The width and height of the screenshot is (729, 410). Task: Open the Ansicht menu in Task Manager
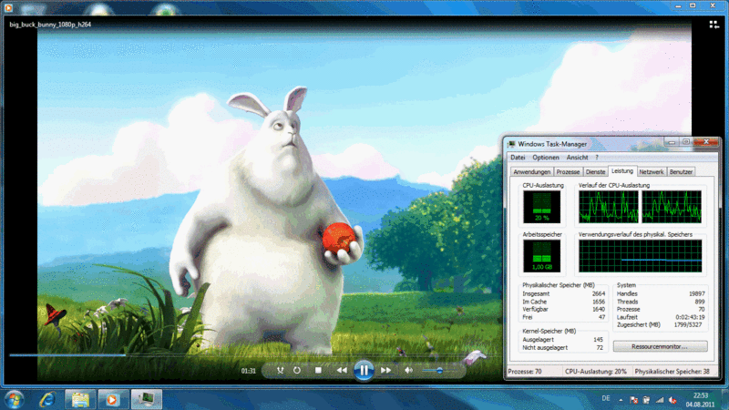577,158
